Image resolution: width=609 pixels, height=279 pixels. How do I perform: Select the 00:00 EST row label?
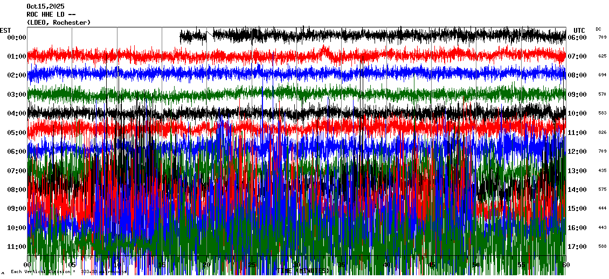pos(17,38)
